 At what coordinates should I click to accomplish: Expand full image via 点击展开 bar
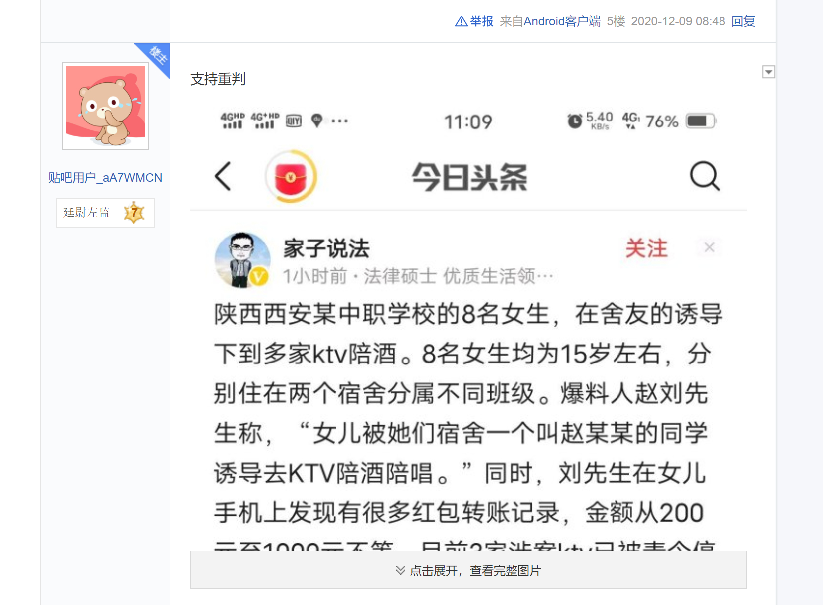pyautogui.click(x=468, y=570)
